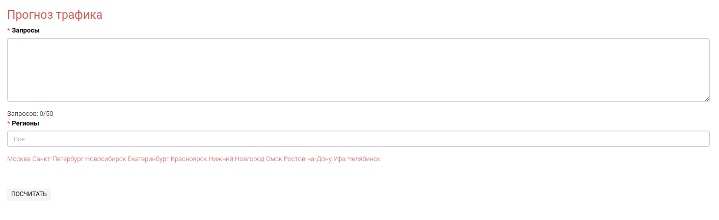Click the Запросов: 0/50 counter text
719x220 pixels.
point(30,113)
